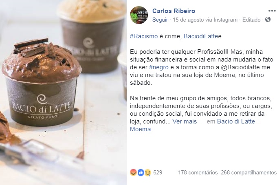The height and width of the screenshot is (185, 277).
Task: Click the thumbs-up like reaction icon
Action: tap(141, 172)
